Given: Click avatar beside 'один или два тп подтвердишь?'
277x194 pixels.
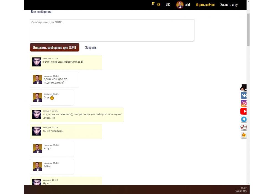Looking at the screenshot, I should point(37,80).
